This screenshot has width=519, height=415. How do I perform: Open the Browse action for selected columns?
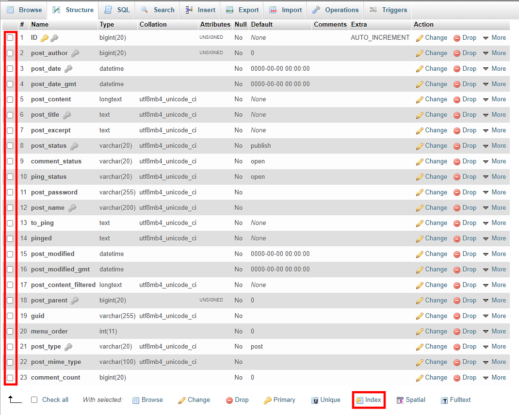(147, 399)
